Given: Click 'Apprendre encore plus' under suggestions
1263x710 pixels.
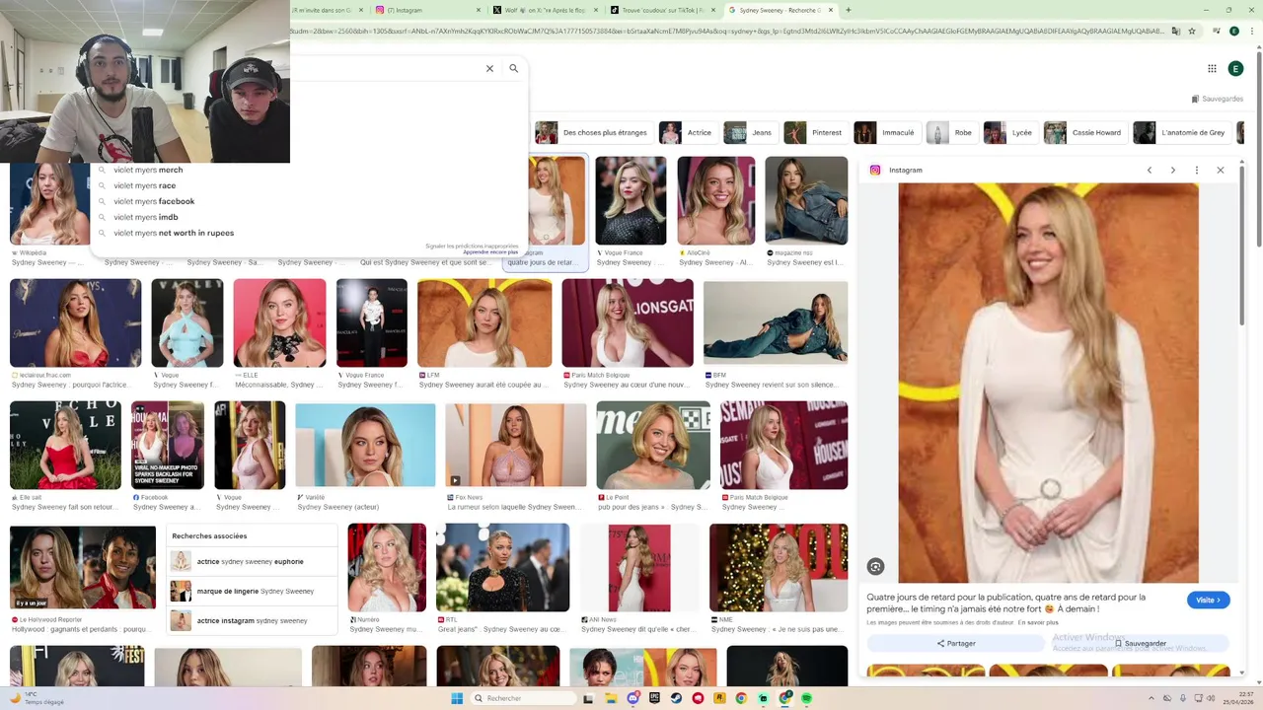Looking at the screenshot, I should tap(490, 252).
